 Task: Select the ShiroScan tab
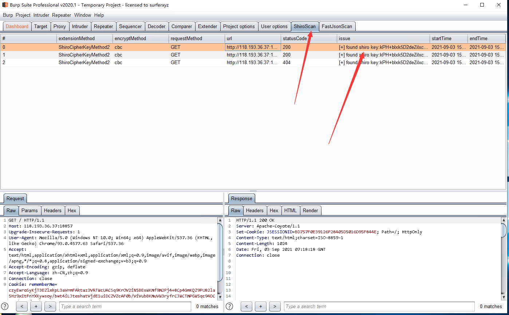tap(305, 26)
